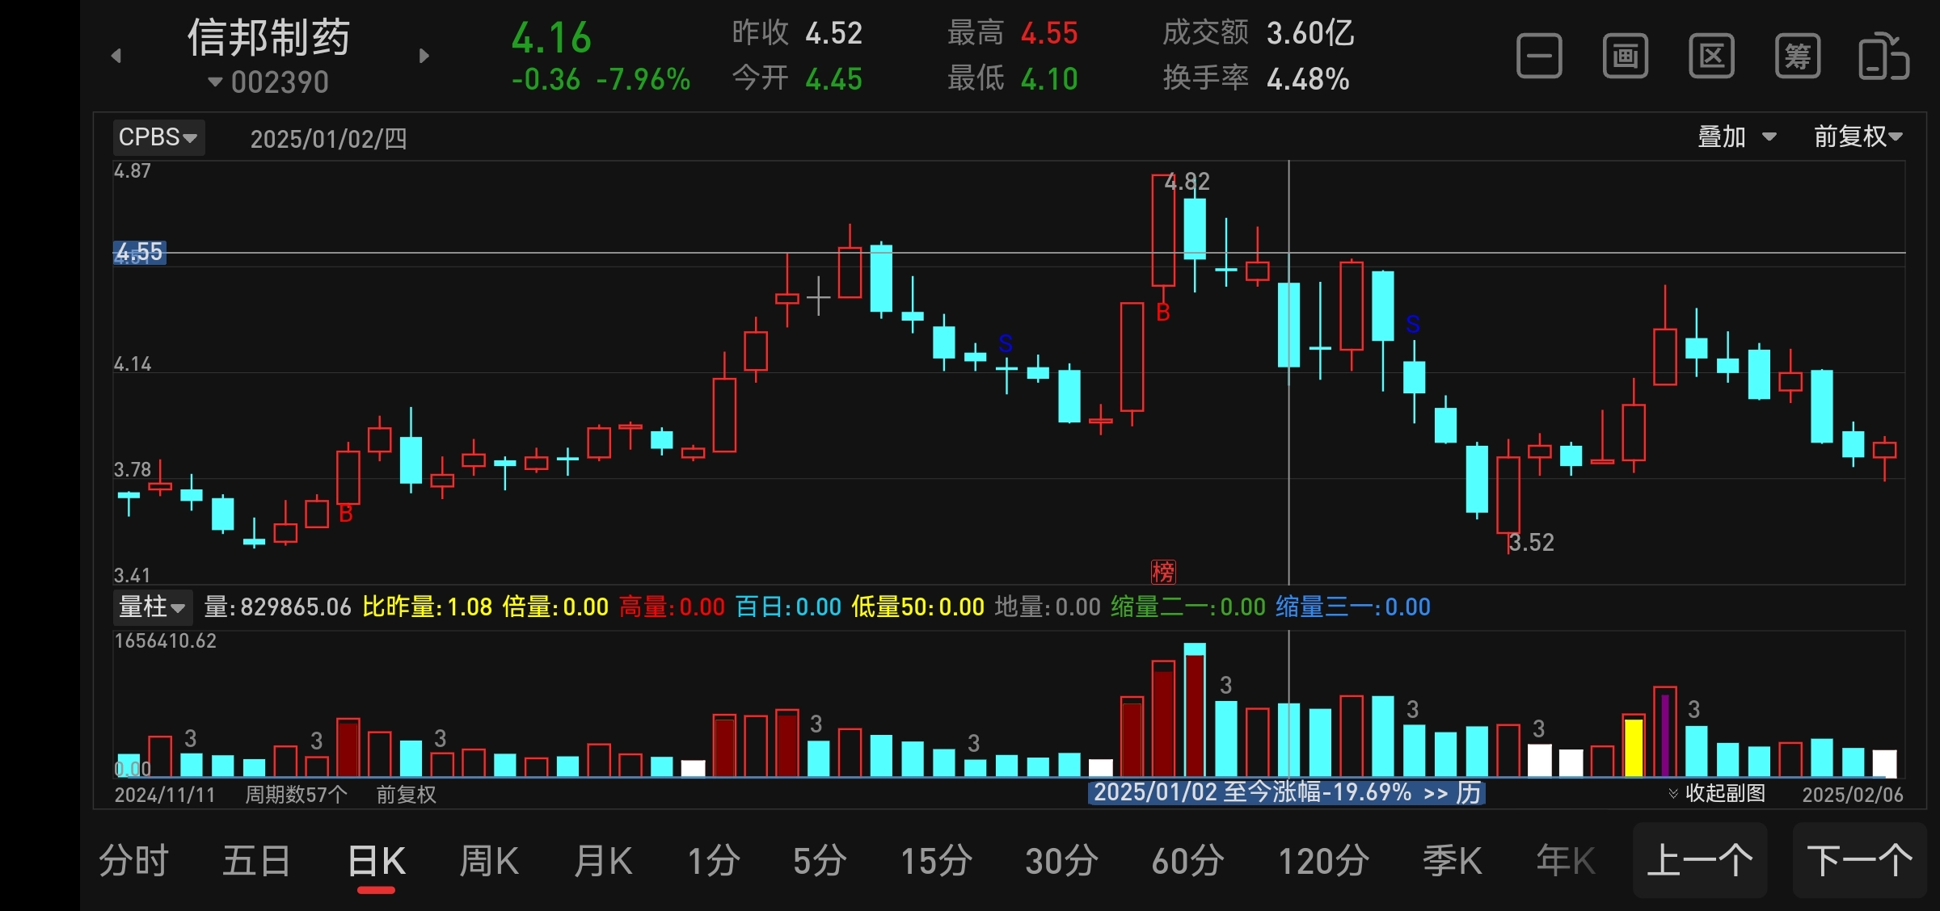The height and width of the screenshot is (911, 1940).
Task: Select the blue S sell signal in January
Action: pyautogui.click(x=1413, y=324)
